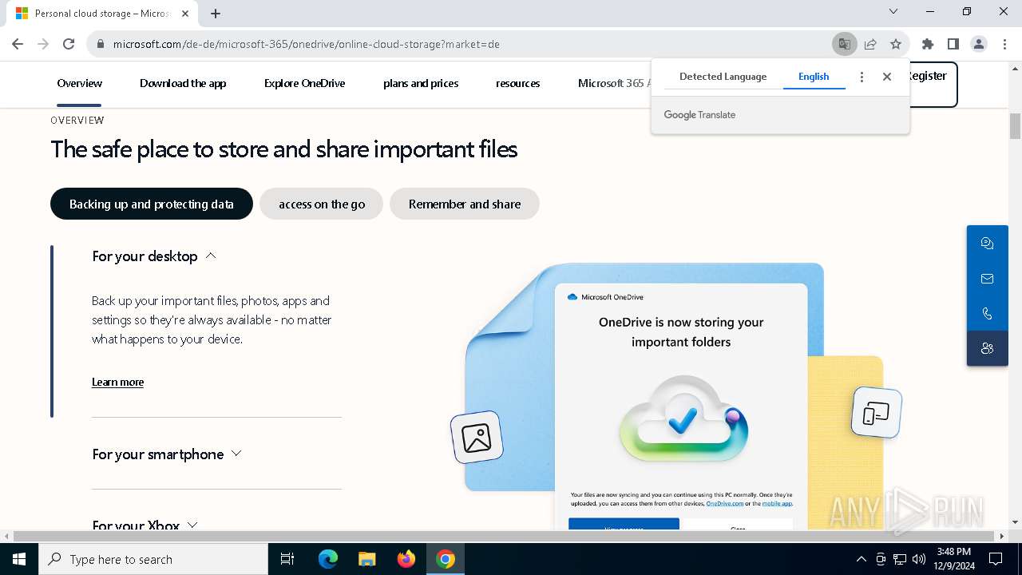Viewport: 1022px width, 575px height.
Task: Open File Explorer from taskbar
Action: (x=367, y=559)
